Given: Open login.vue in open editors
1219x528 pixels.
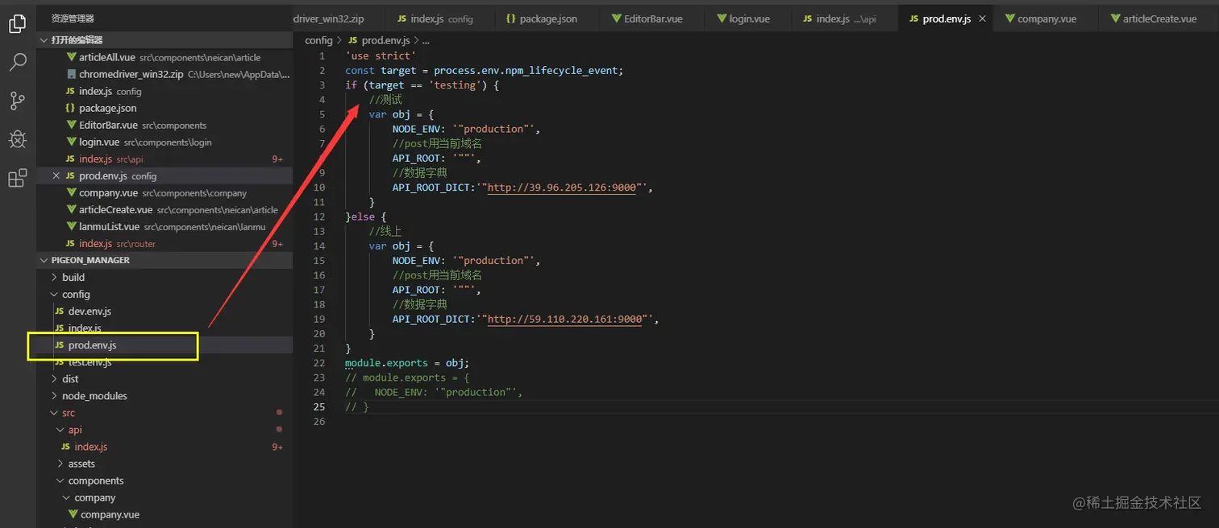Looking at the screenshot, I should point(164,142).
